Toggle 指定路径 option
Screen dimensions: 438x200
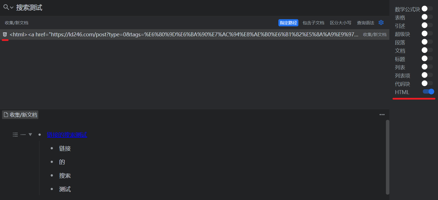coord(288,23)
